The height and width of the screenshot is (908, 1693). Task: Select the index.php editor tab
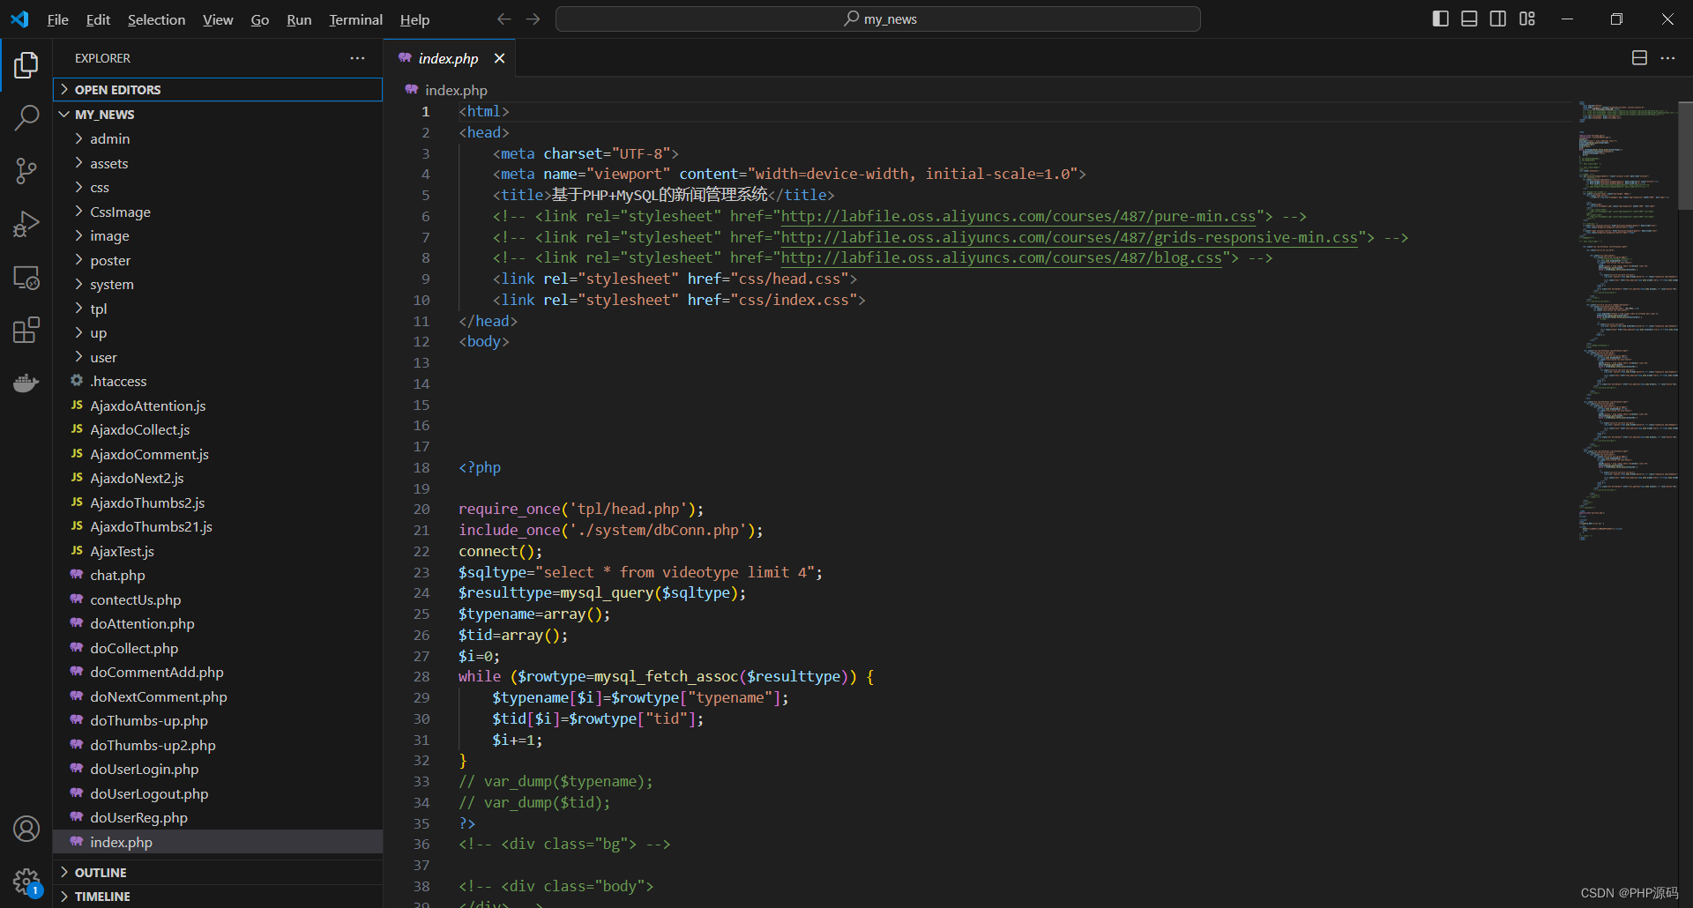(x=448, y=58)
